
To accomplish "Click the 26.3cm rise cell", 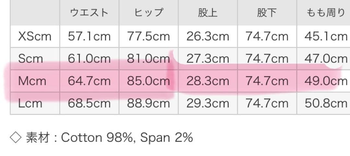I will (207, 36).
